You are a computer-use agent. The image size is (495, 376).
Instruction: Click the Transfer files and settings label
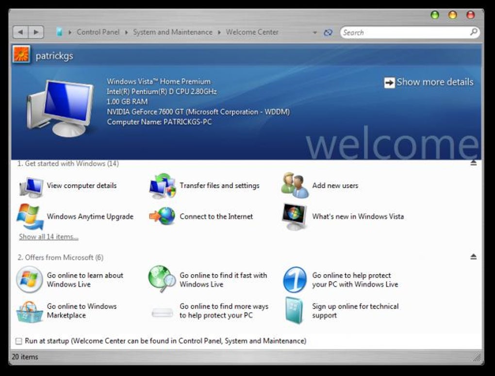(219, 186)
